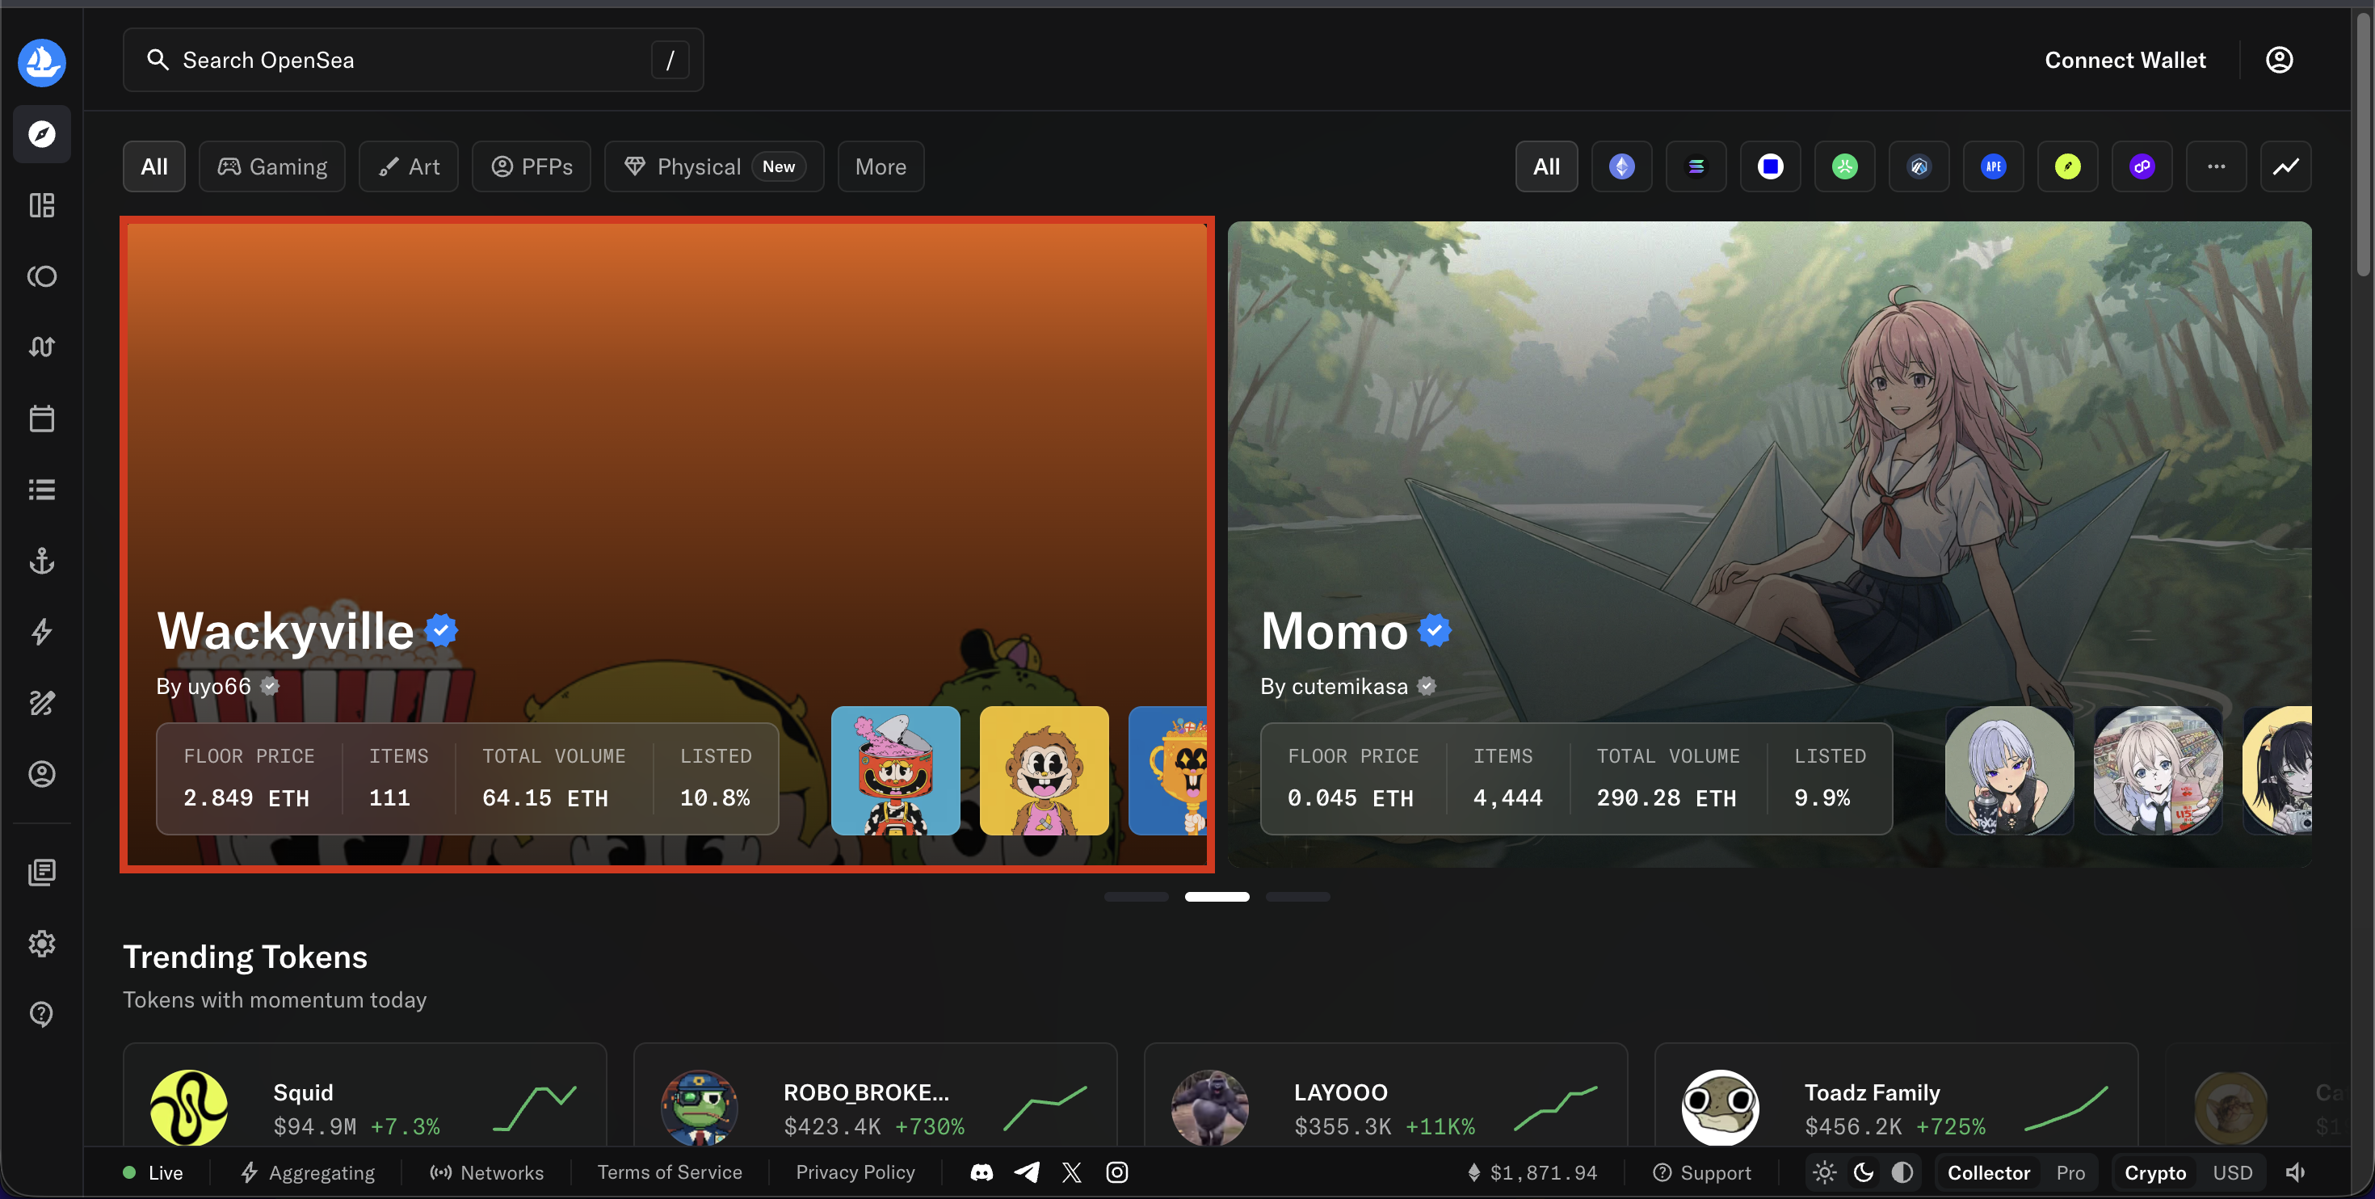Viewport: 2375px width, 1199px height.
Task: Open the anchor Rewards icon in sidebar
Action: pyautogui.click(x=41, y=561)
